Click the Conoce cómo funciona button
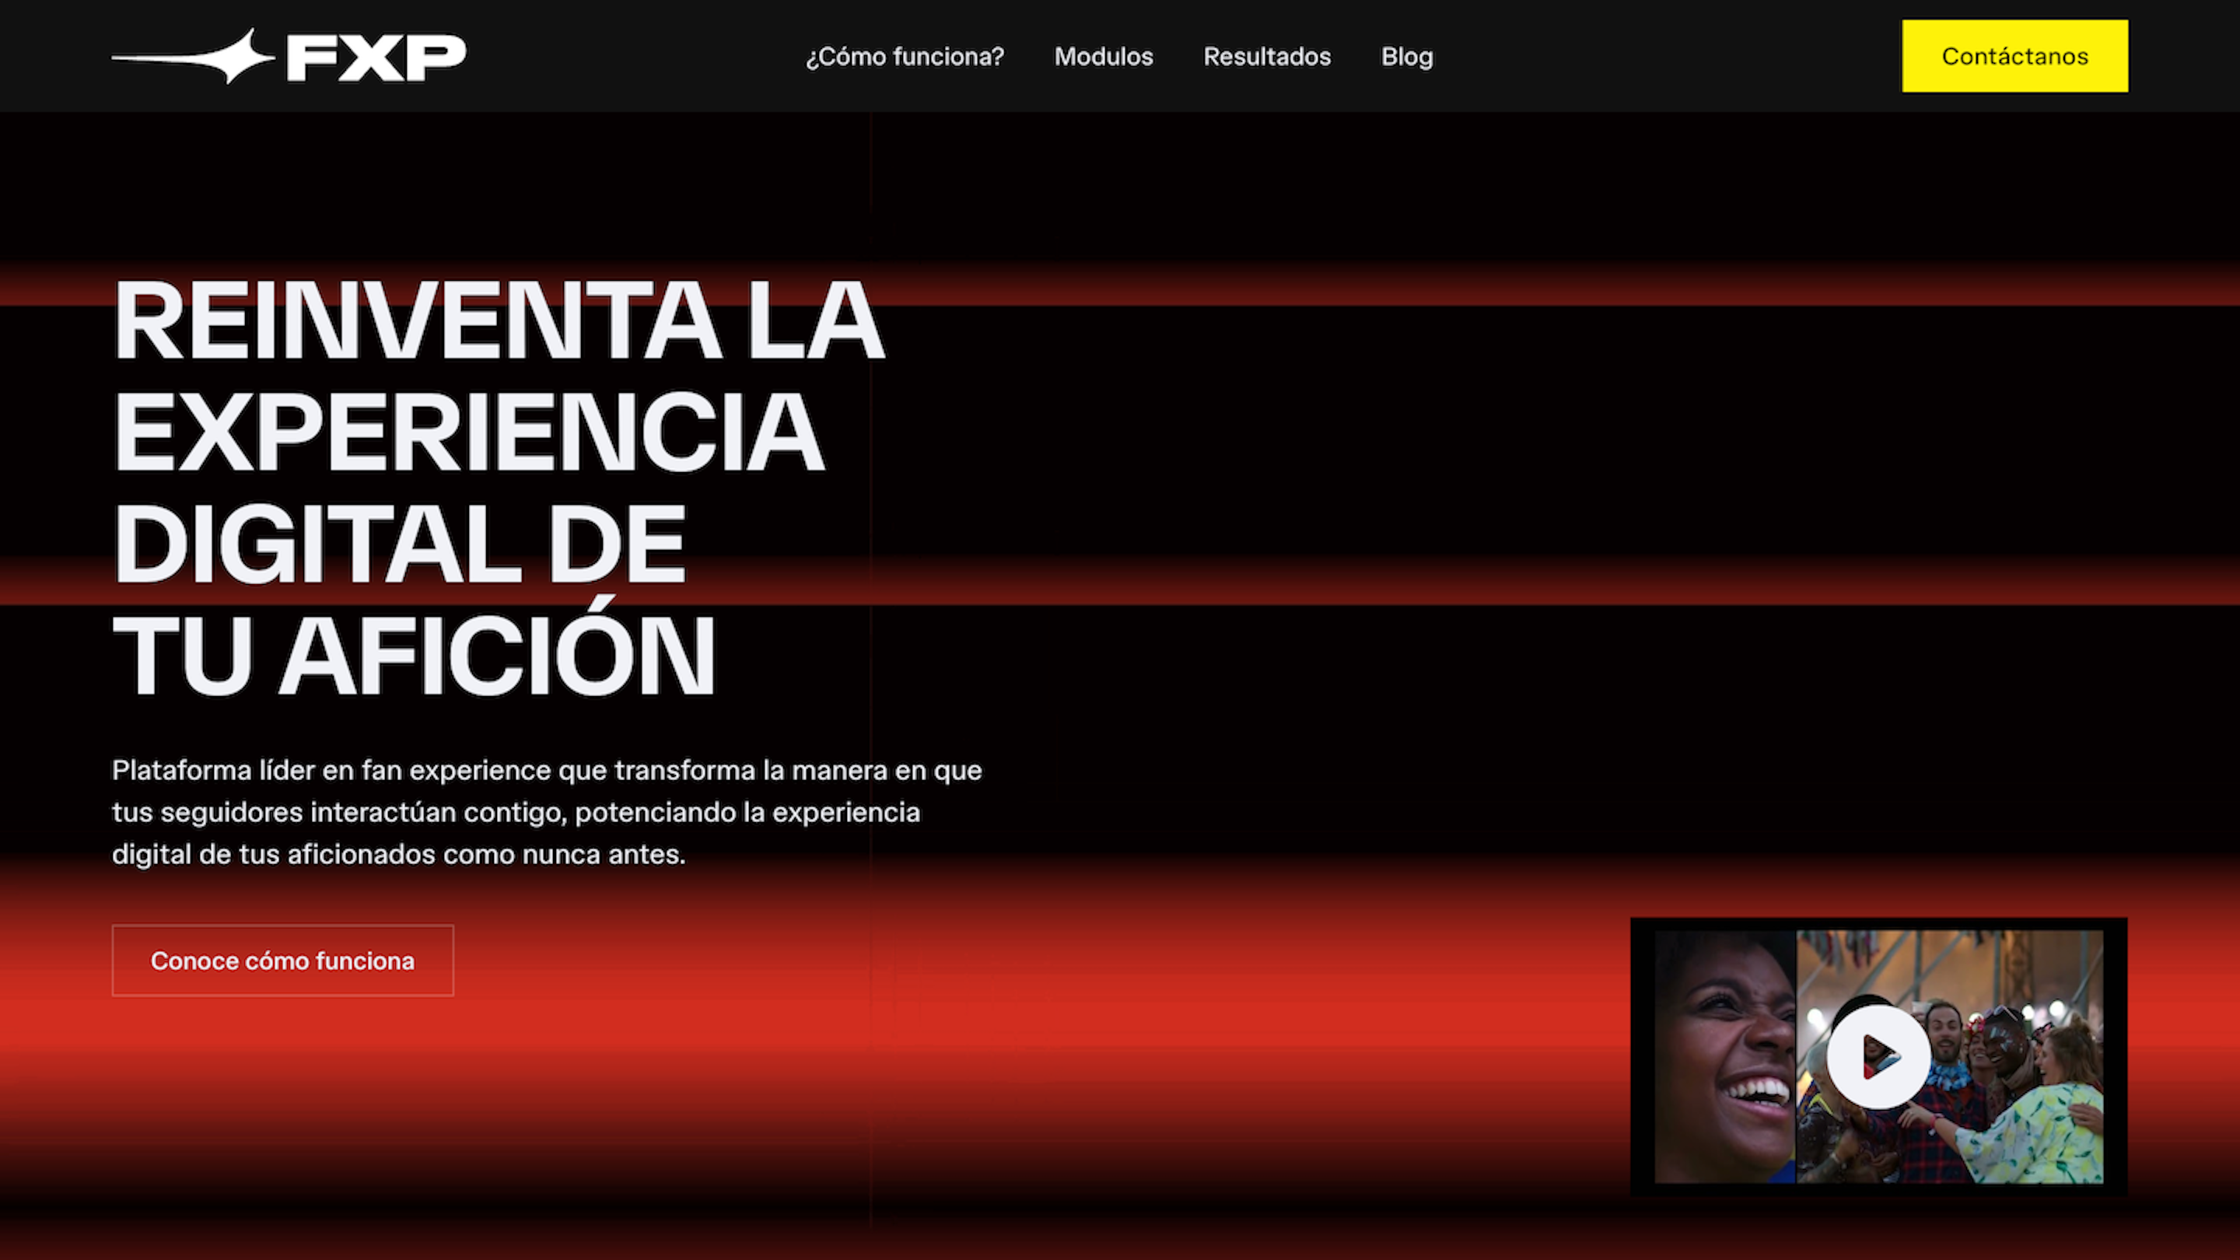The height and width of the screenshot is (1260, 2240). point(282,960)
